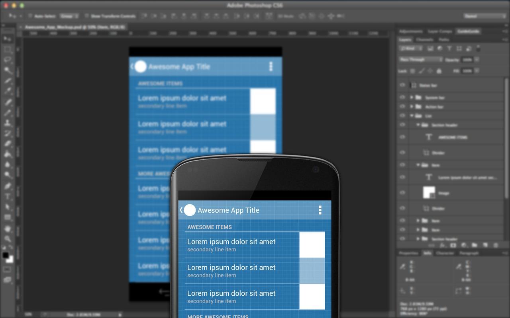Select the Clone Stamp tool

click(x=8, y=123)
